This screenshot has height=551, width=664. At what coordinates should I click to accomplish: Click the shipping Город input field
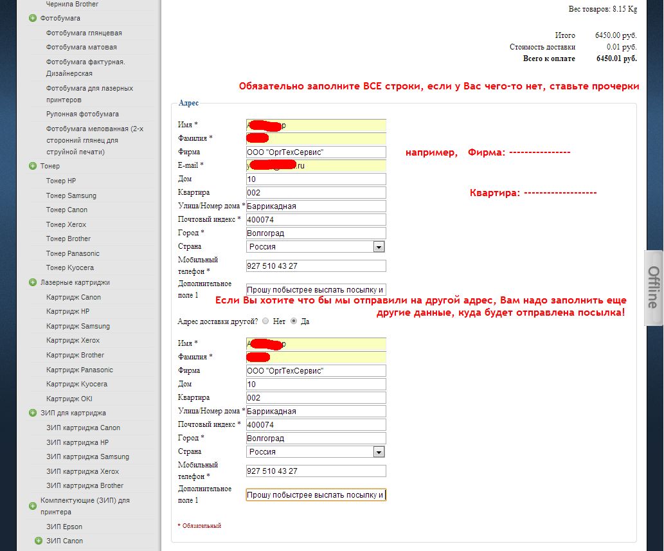[x=316, y=438]
